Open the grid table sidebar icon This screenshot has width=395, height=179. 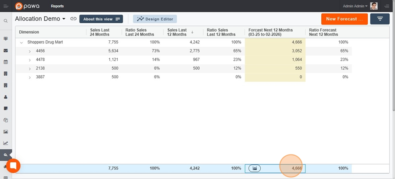(x=6, y=177)
